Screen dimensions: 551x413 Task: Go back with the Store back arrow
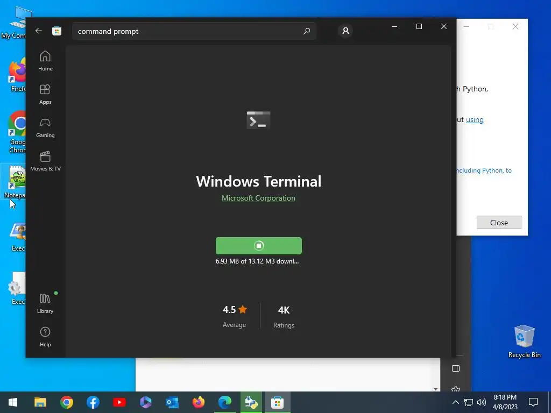tap(39, 31)
